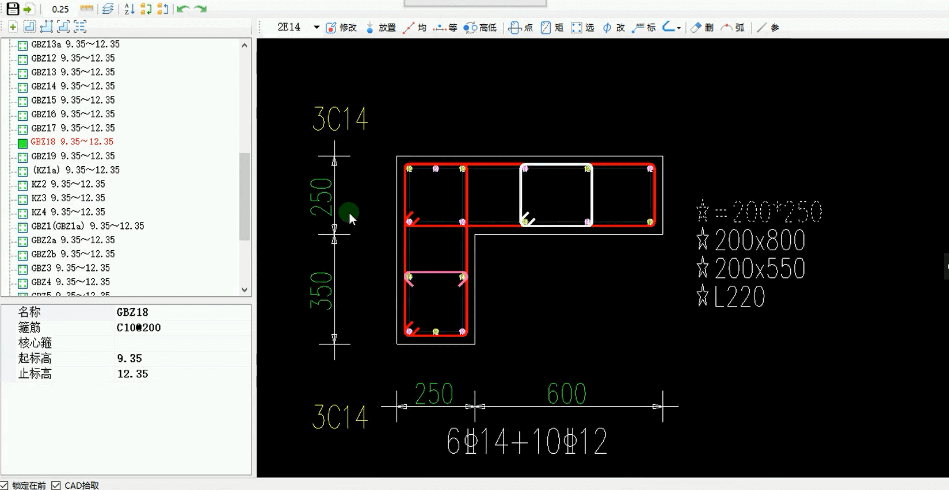This screenshot has height=490, width=949.
Task: Toggle the 锁定在前 checkbox
Action: pos(5,485)
